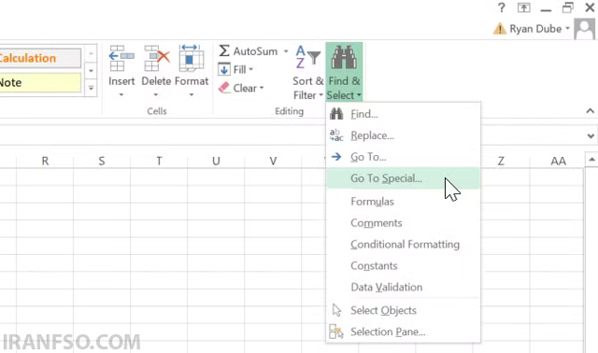
Task: Select column AA header
Action: click(x=559, y=161)
